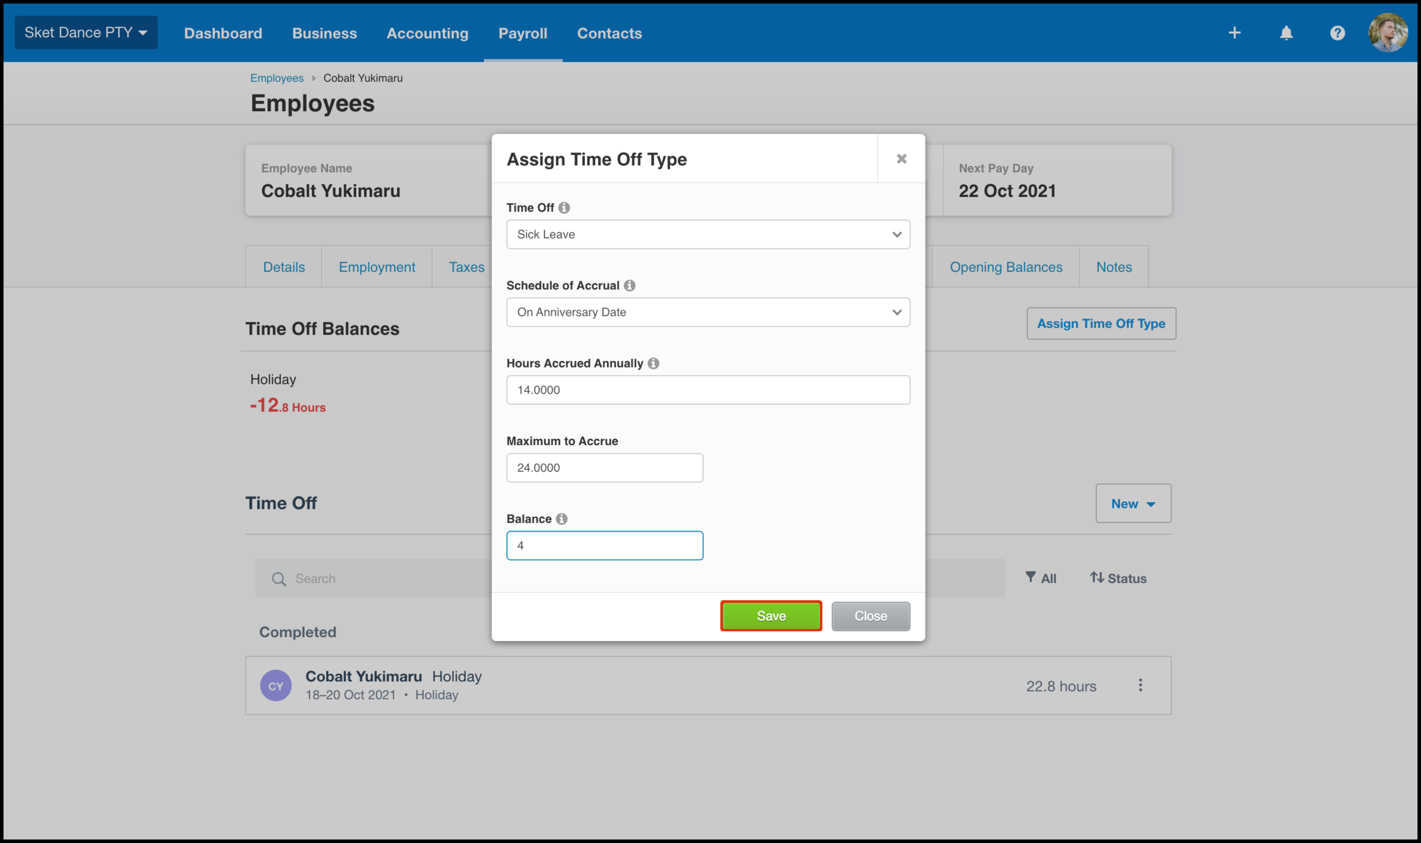
Task: Open the notifications bell
Action: (1286, 33)
